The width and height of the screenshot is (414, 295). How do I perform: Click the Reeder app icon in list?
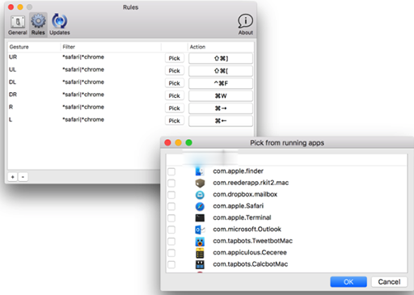pos(200,183)
